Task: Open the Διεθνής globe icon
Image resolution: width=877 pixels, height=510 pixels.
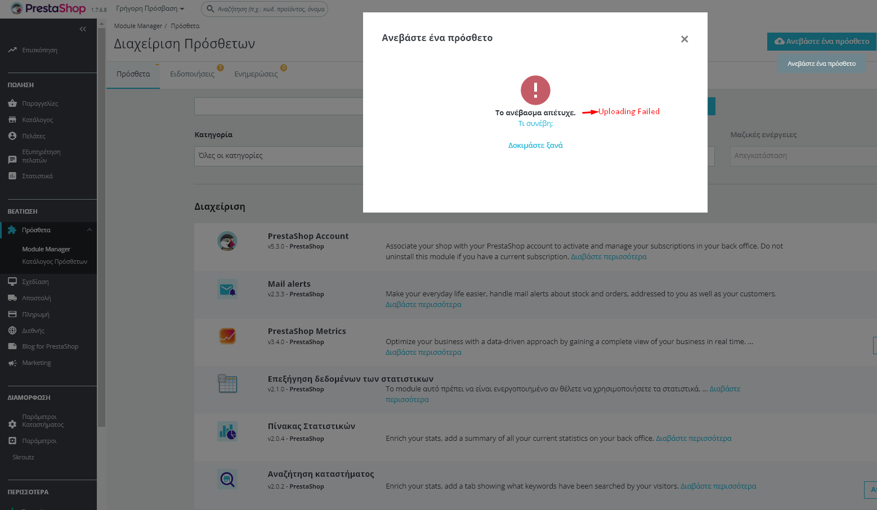Action: 13,330
